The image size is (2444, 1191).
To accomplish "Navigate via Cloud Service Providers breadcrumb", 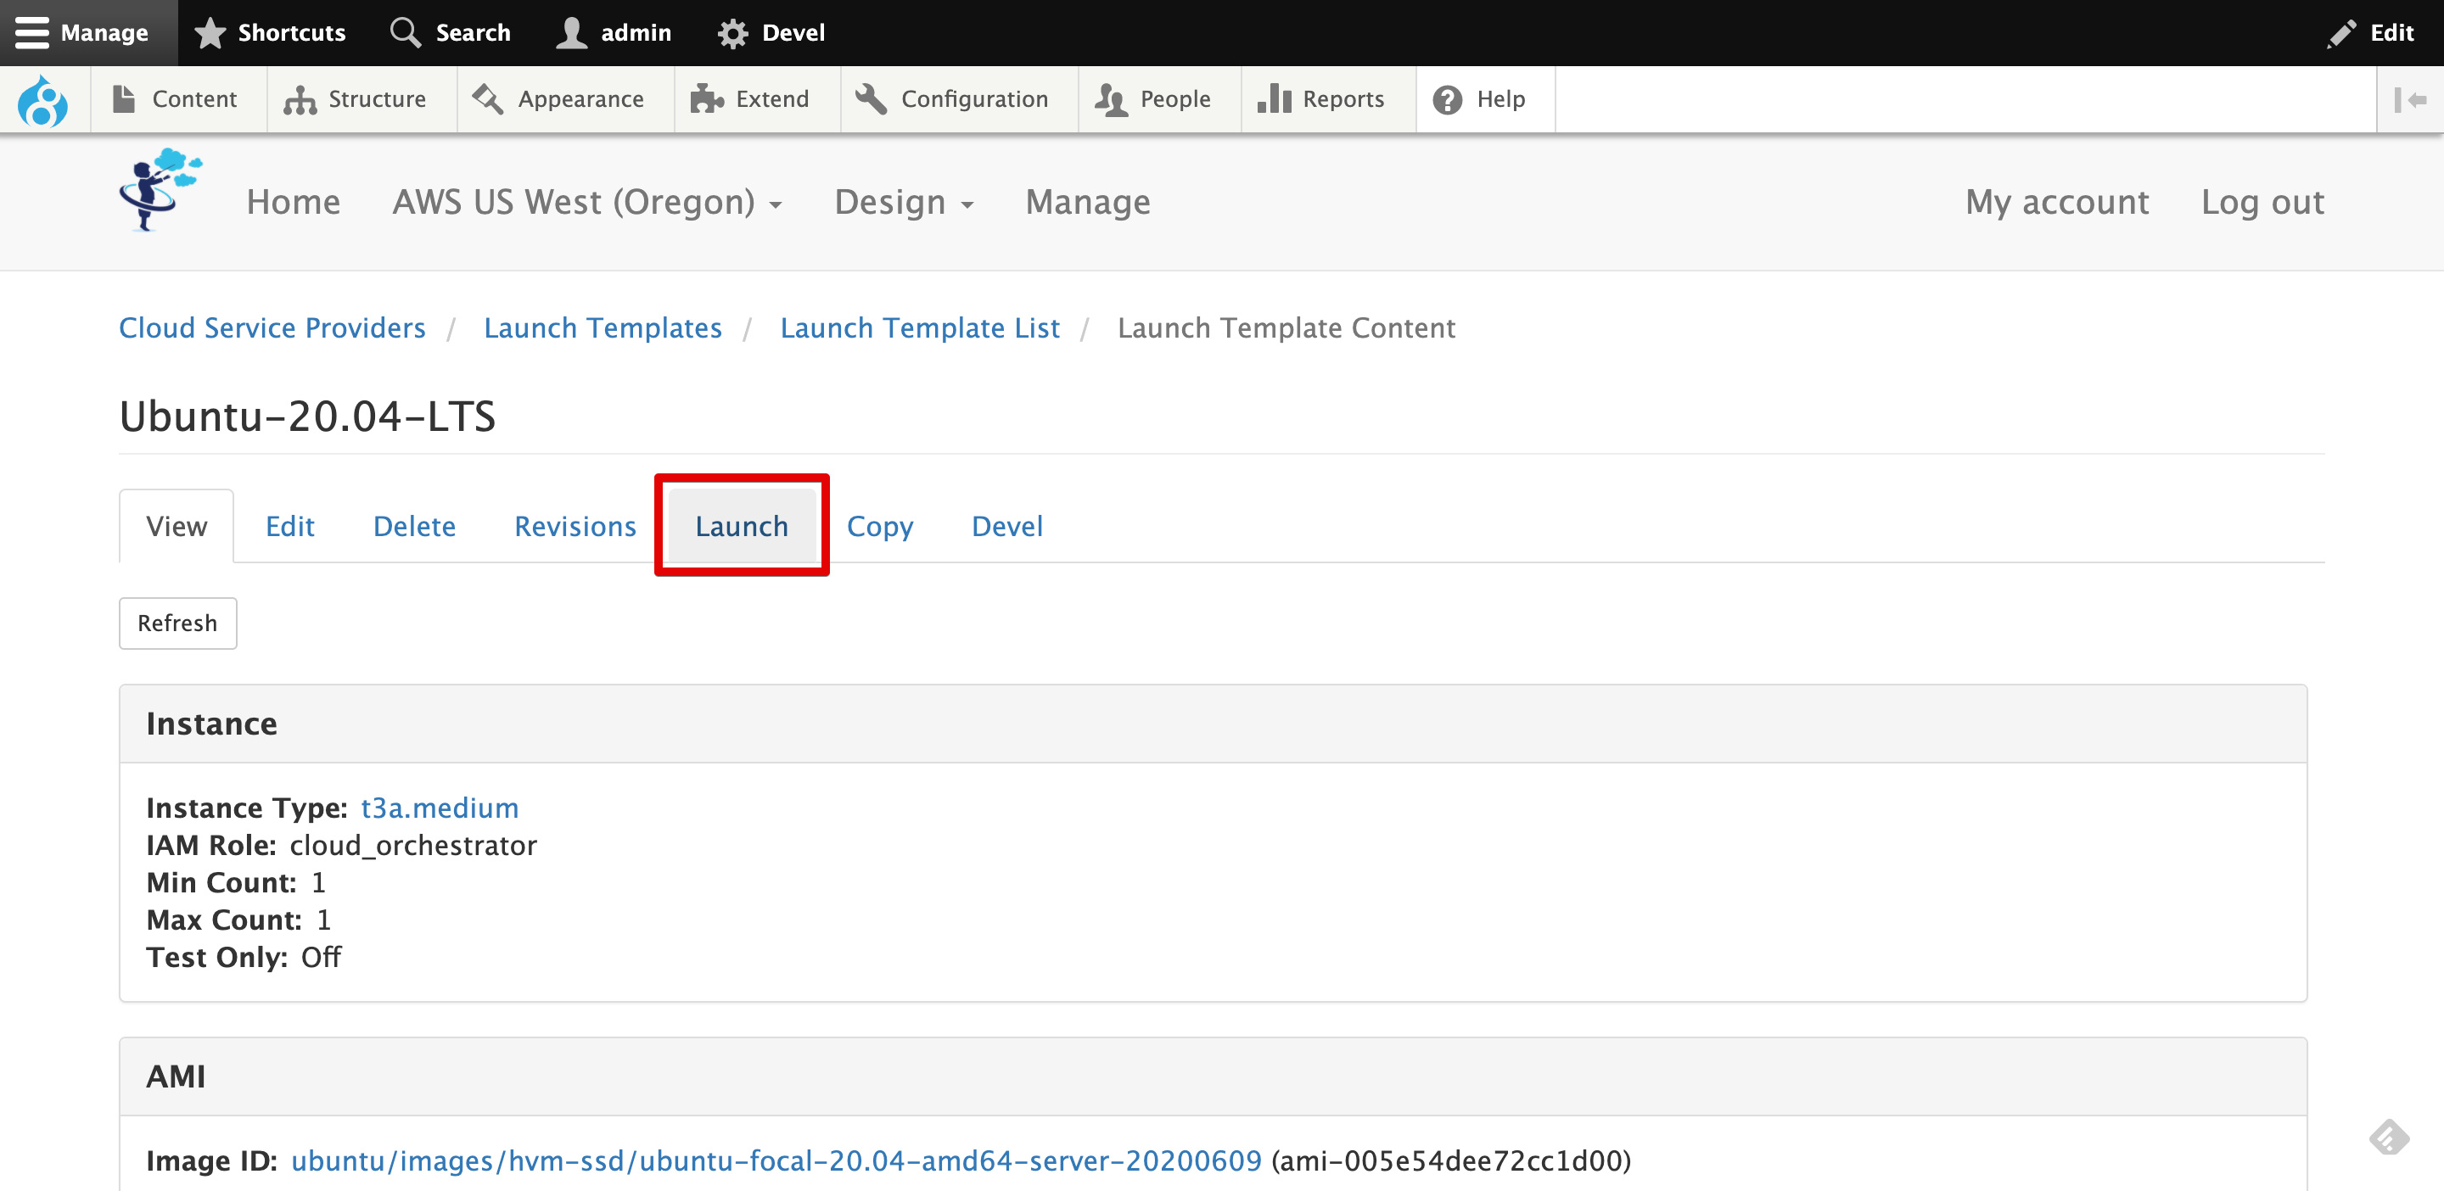I will [x=272, y=327].
